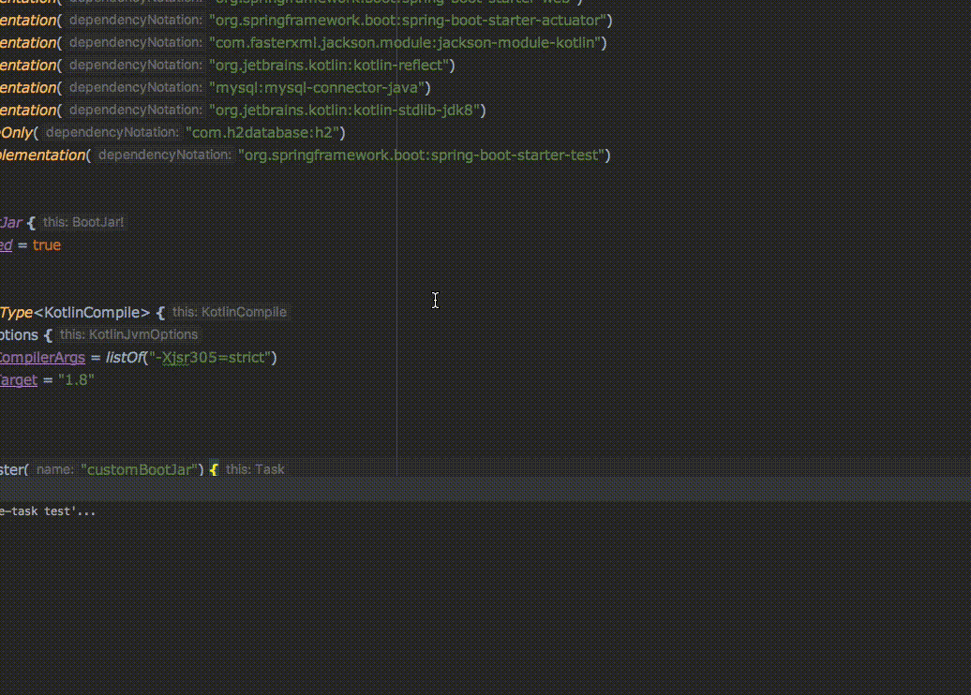
Task: Click the "this: BootJar!" inlay hint
Action: tap(83, 222)
